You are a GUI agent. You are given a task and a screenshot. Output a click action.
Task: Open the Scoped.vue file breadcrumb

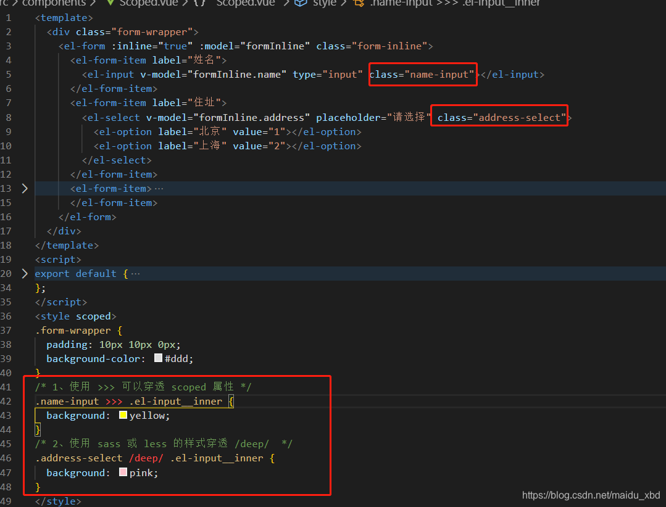point(149,3)
